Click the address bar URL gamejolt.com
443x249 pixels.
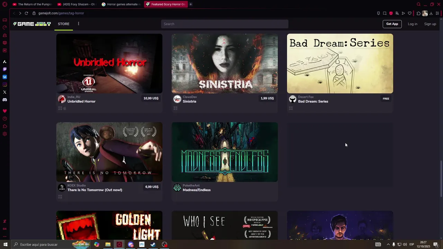61,13
